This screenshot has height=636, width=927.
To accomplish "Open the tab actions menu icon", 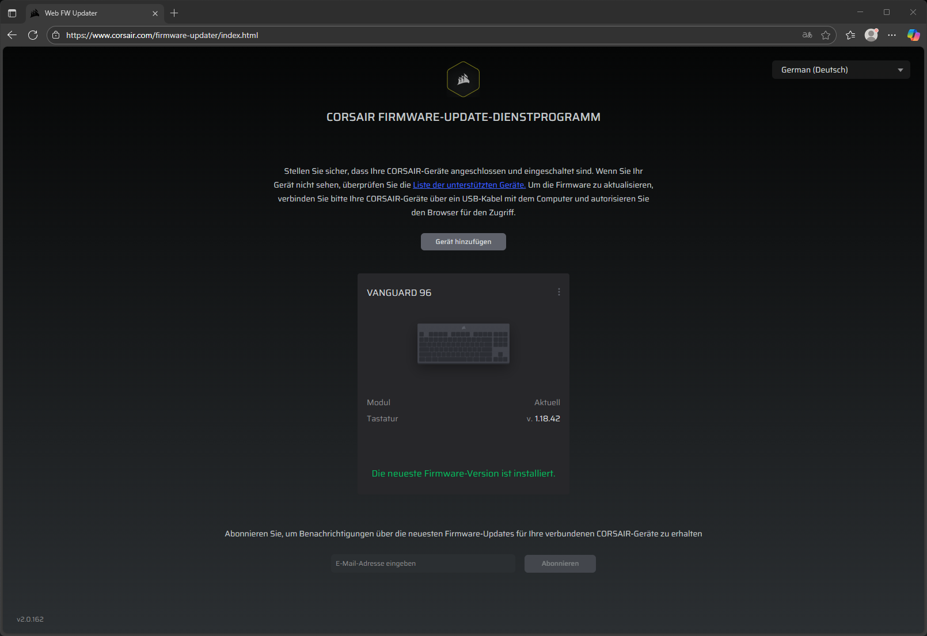I will [x=12, y=13].
